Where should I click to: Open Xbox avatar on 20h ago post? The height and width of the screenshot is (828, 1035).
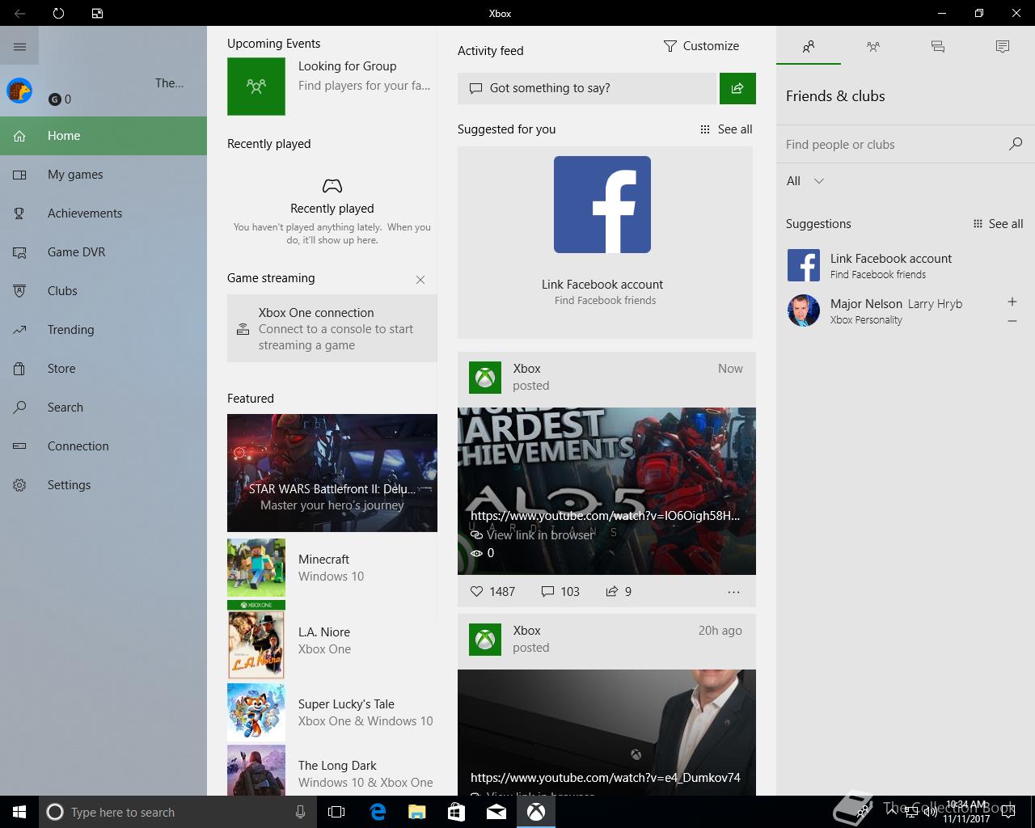[485, 640]
